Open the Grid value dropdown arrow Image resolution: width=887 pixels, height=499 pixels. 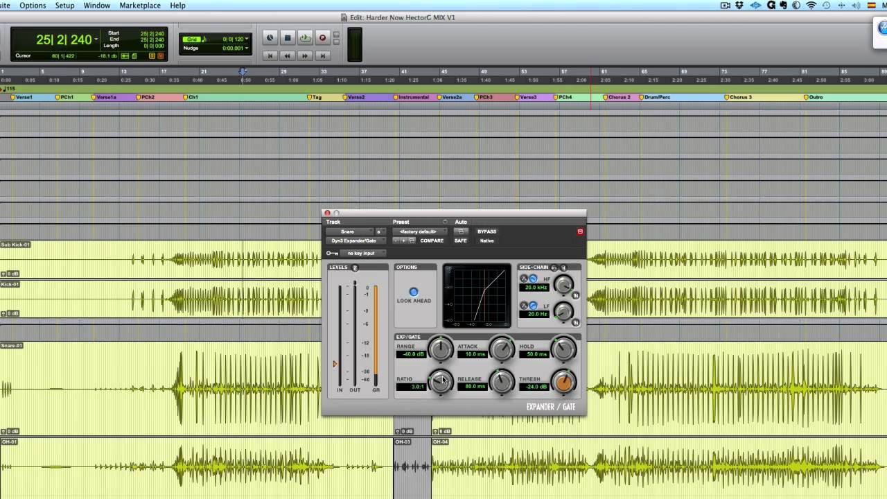tap(247, 39)
